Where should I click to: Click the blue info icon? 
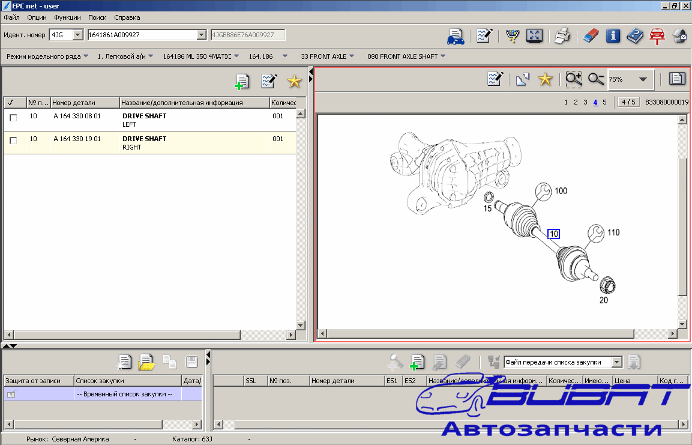[613, 36]
